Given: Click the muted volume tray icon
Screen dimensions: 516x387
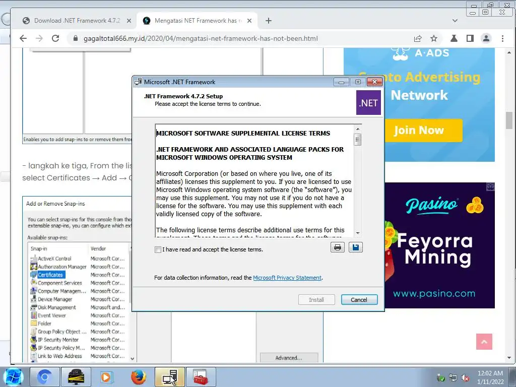Looking at the screenshot, I should click(465, 378).
